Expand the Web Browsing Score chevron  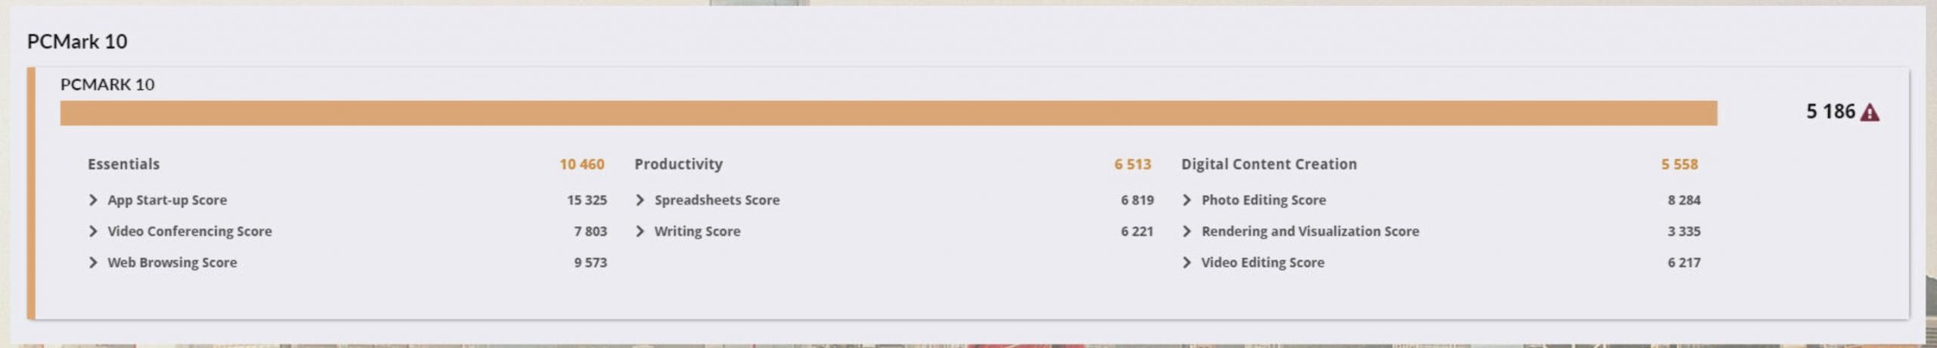pyautogui.click(x=93, y=262)
